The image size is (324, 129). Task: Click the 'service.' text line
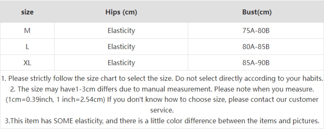(x=162, y=110)
